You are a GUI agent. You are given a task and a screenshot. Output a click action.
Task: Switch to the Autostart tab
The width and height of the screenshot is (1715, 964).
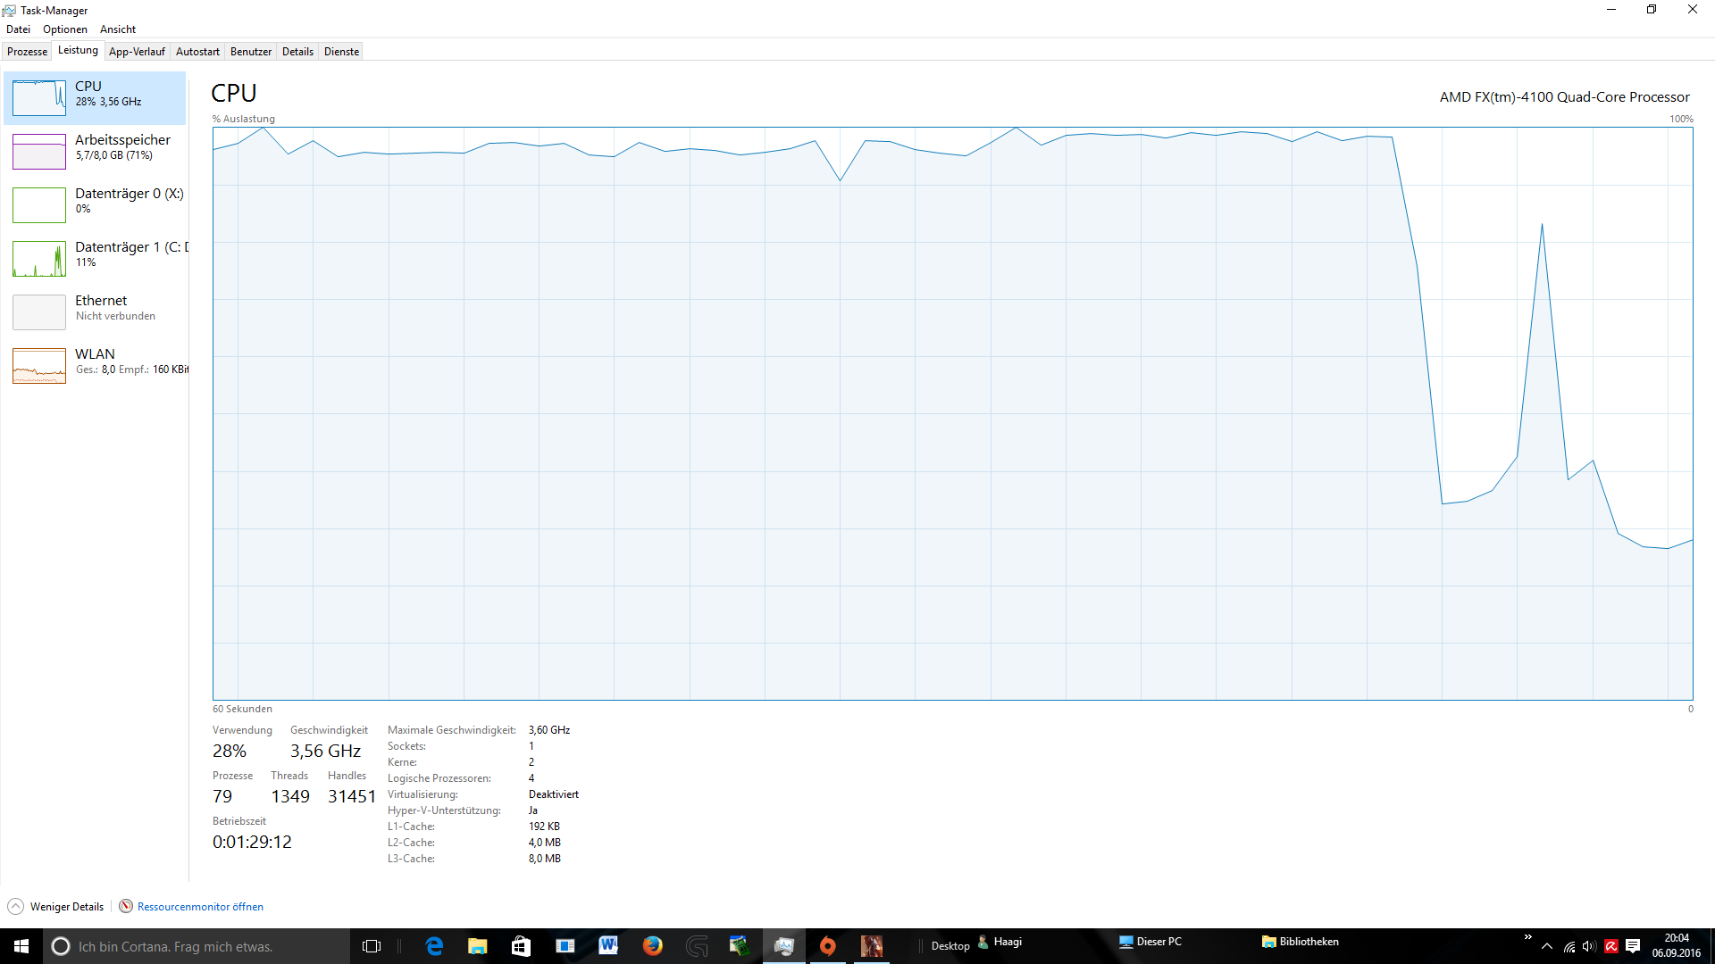point(197,52)
